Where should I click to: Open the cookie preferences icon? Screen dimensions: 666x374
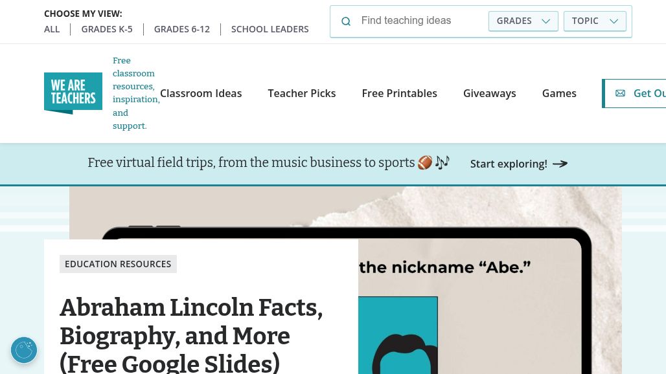24,350
